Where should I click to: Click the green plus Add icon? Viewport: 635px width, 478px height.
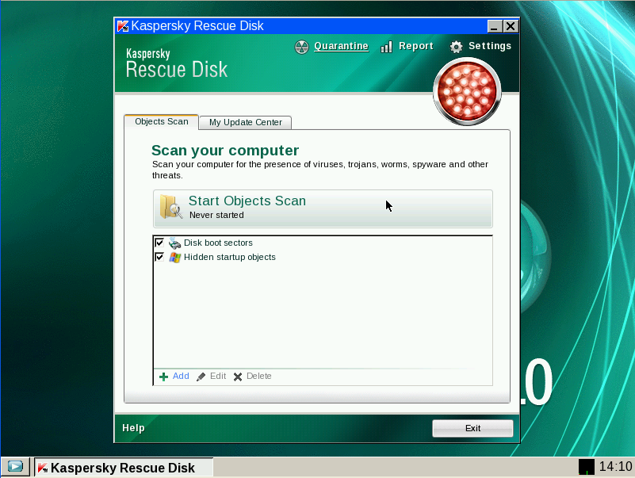pyautogui.click(x=163, y=377)
